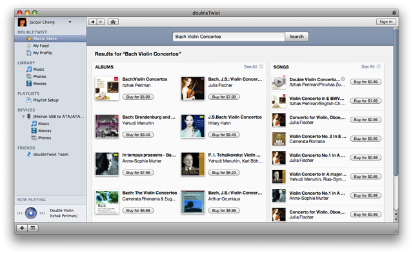Select Library Movies item

(39, 83)
